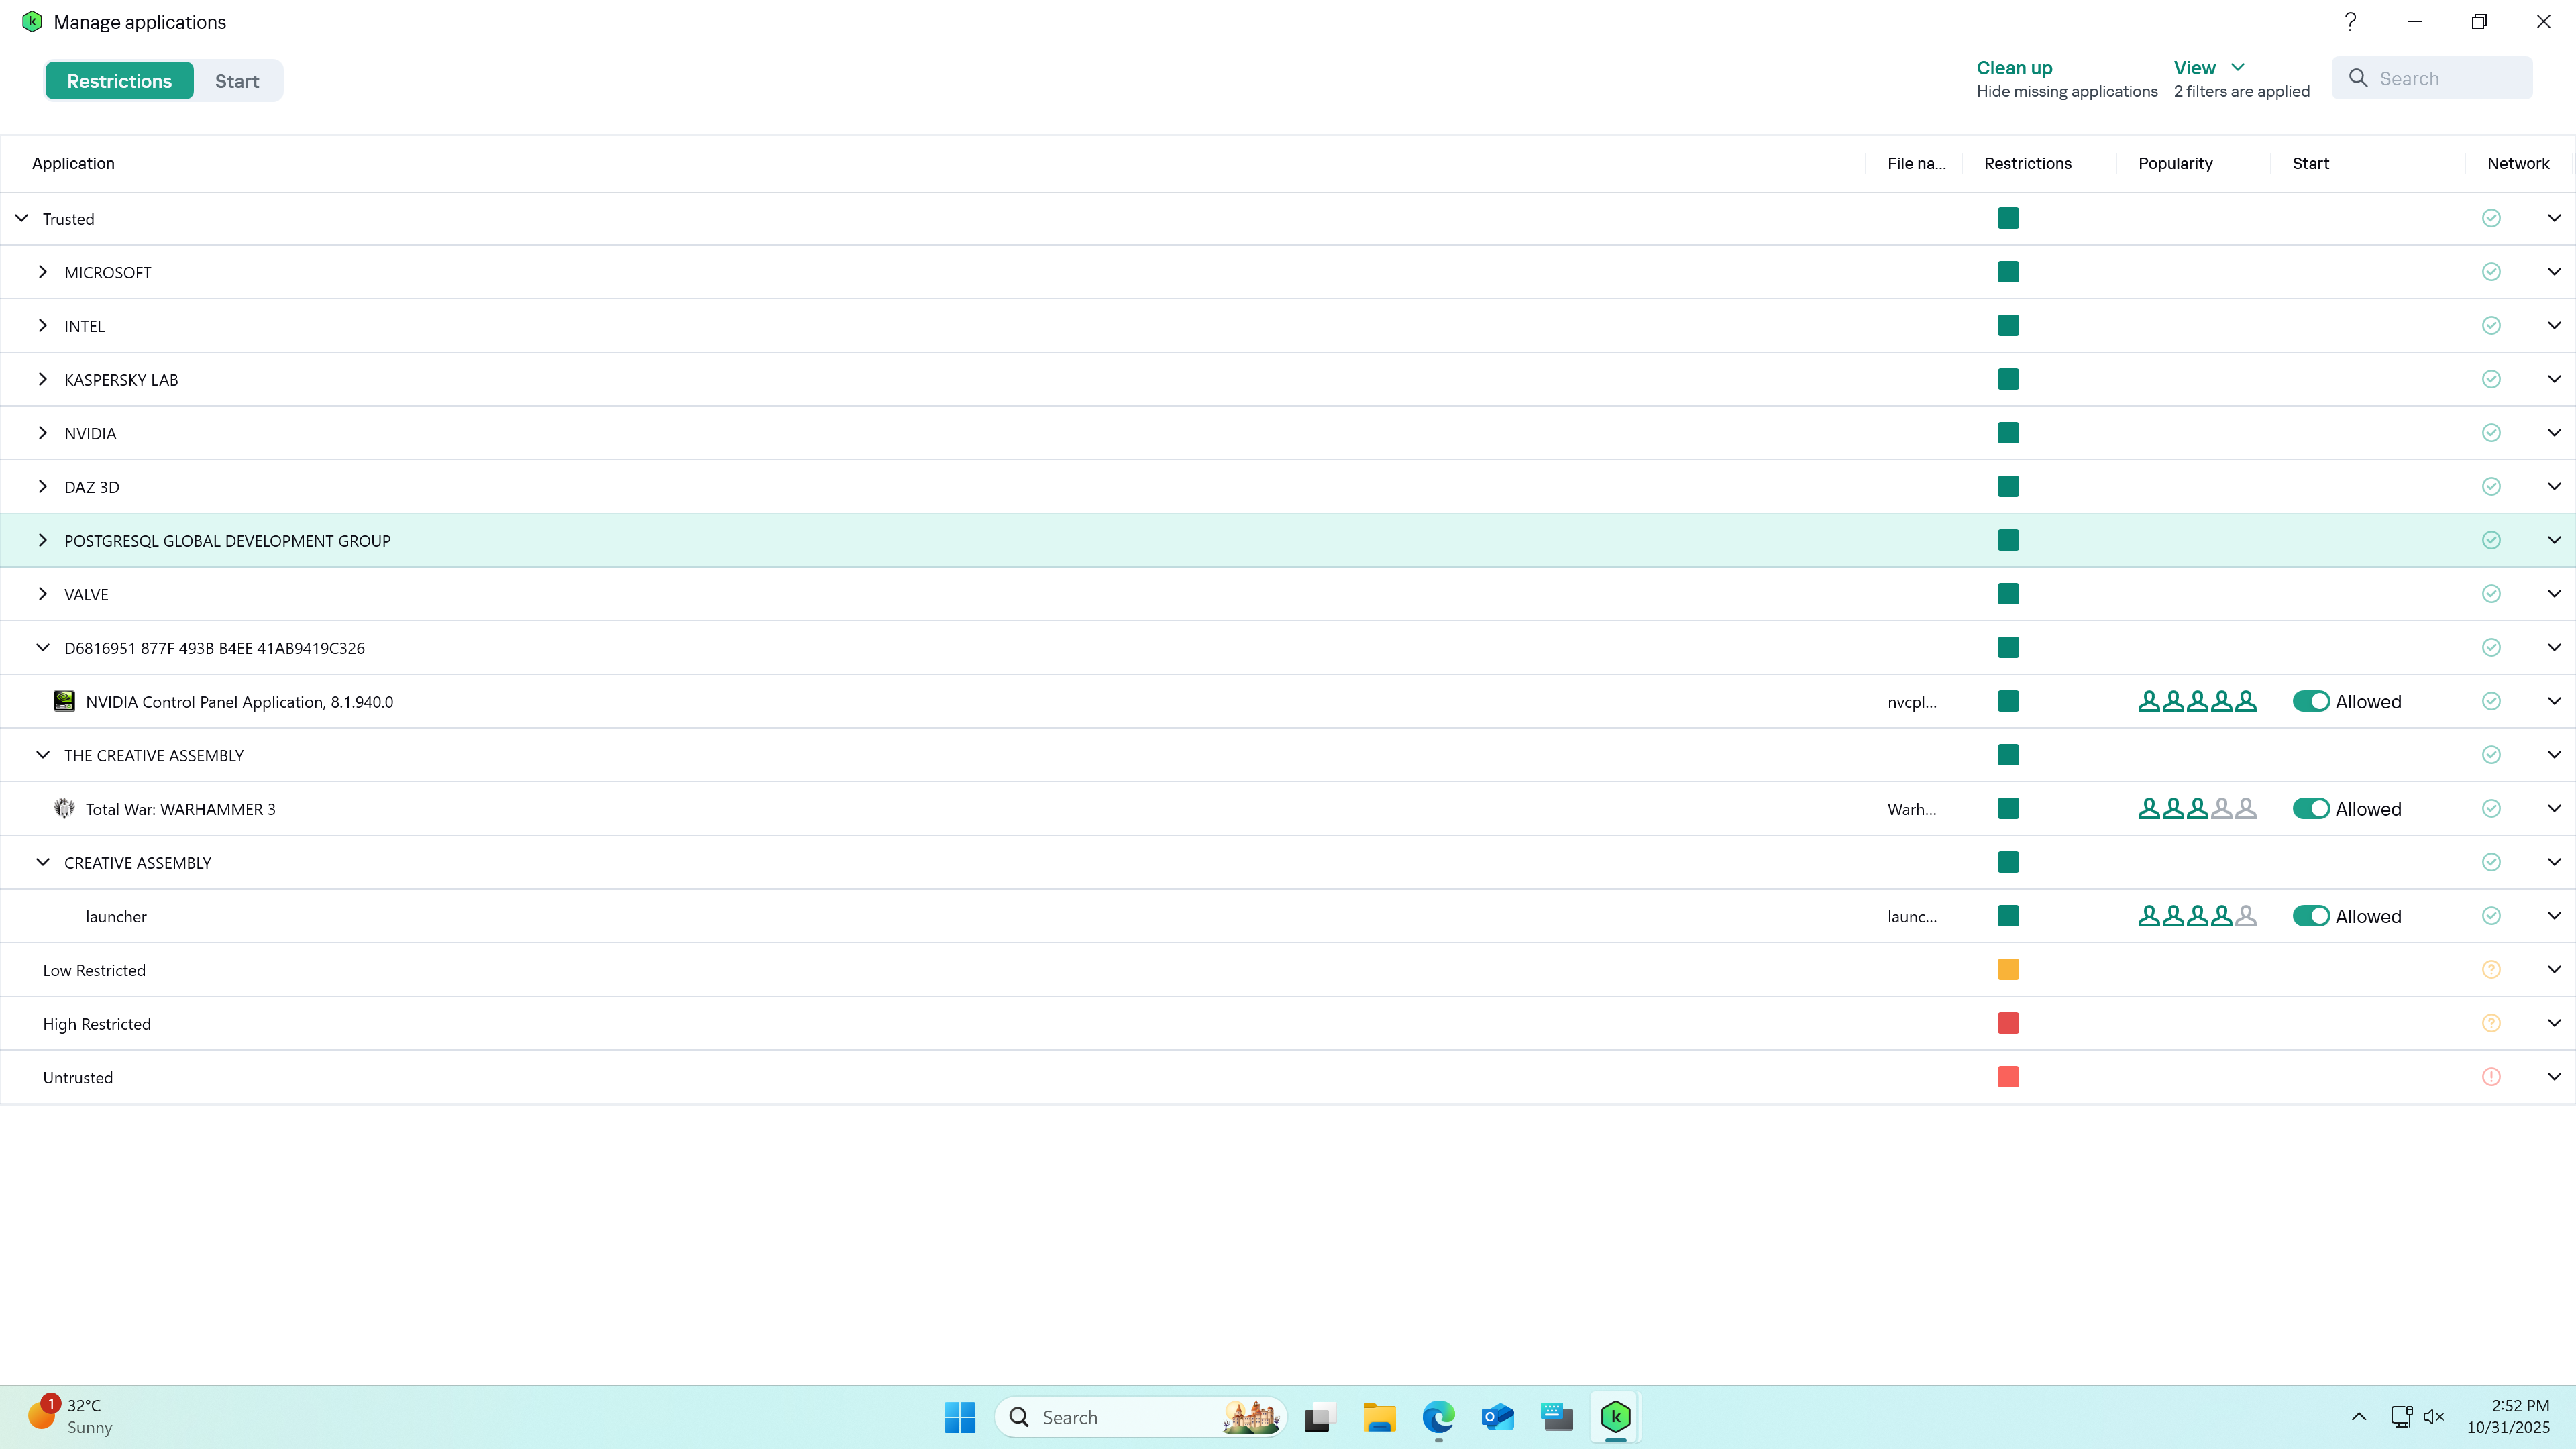Click the network status icon for Trusted row

[x=2491, y=218]
